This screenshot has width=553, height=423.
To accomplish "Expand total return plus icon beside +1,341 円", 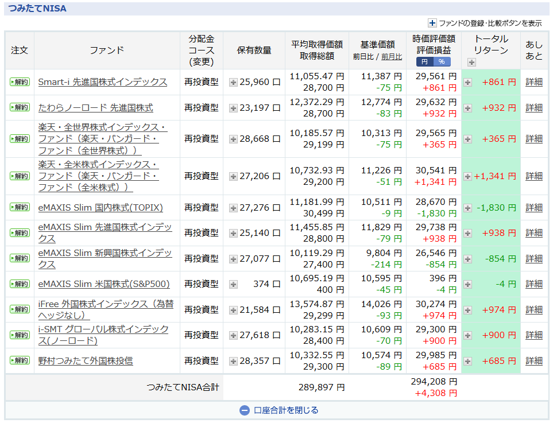I will [467, 177].
